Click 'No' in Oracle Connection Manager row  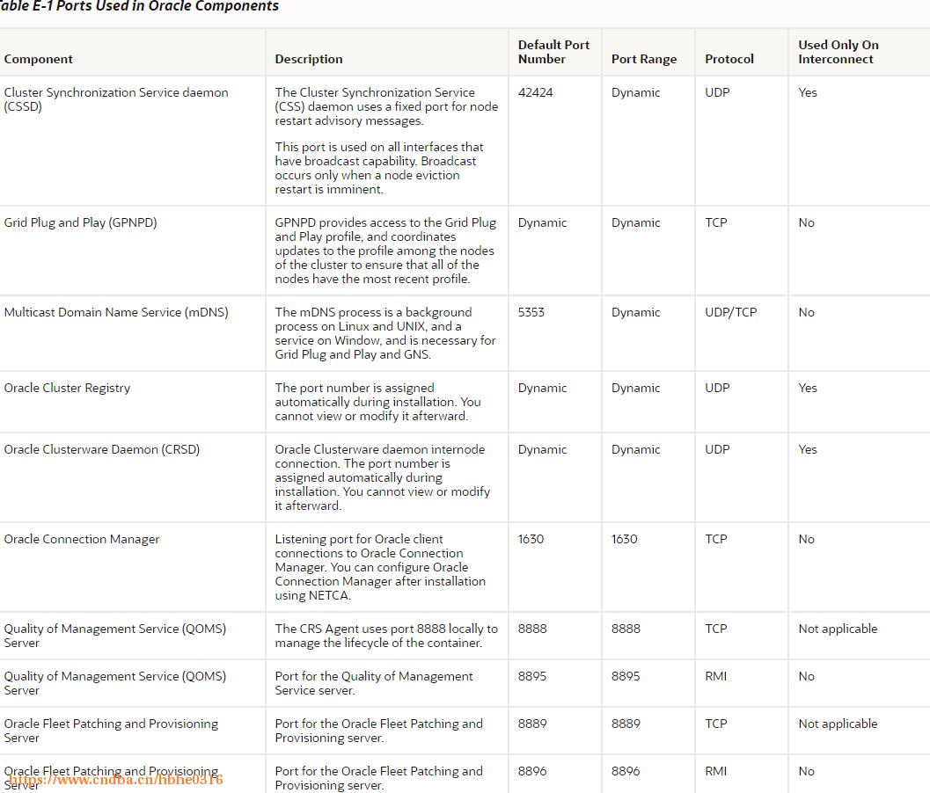click(806, 539)
